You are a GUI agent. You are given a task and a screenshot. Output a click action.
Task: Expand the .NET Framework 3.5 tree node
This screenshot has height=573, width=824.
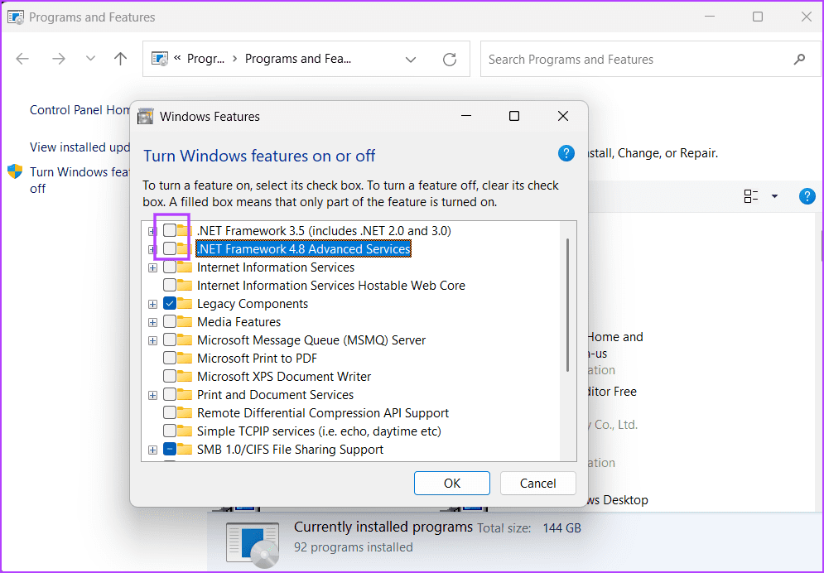[x=152, y=231]
